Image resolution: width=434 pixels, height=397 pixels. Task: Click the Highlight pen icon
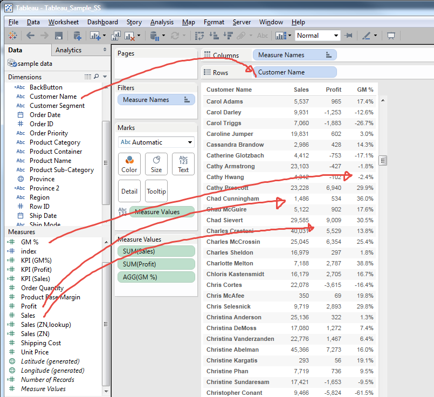click(367, 36)
